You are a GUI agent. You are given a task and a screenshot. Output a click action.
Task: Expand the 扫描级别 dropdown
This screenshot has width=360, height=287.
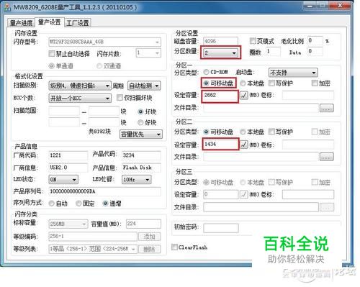pos(80,86)
